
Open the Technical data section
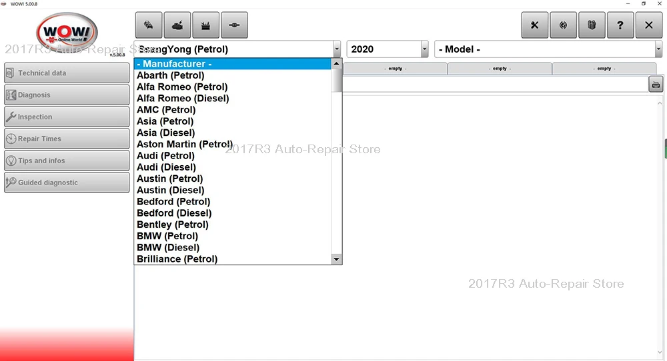pos(67,73)
